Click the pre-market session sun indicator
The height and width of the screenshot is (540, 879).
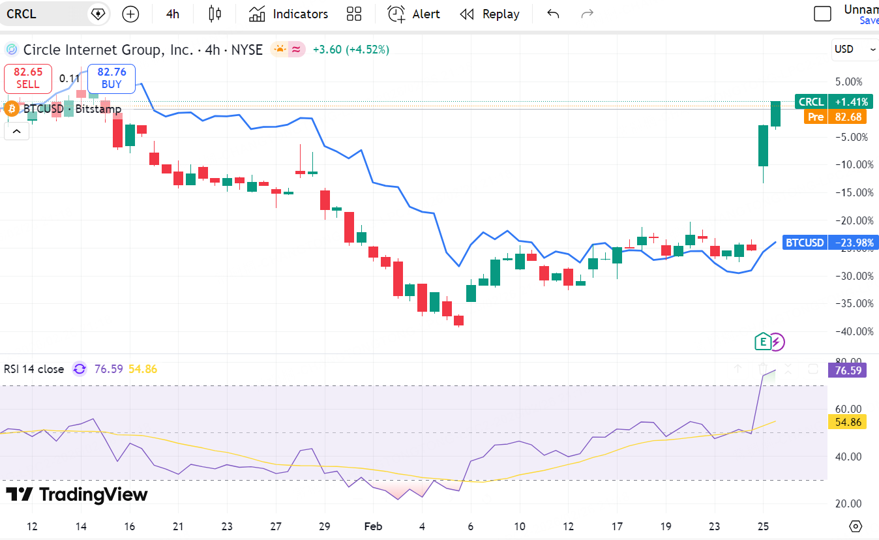[x=280, y=50]
